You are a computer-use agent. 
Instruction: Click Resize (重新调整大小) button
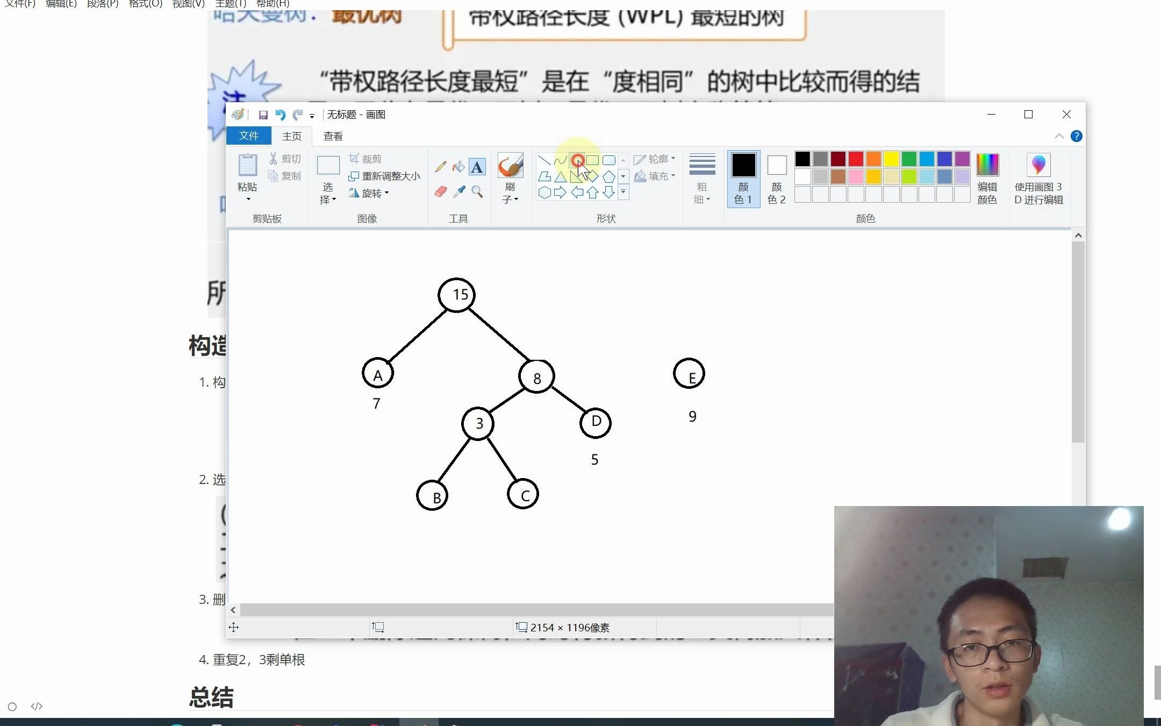[x=384, y=176]
